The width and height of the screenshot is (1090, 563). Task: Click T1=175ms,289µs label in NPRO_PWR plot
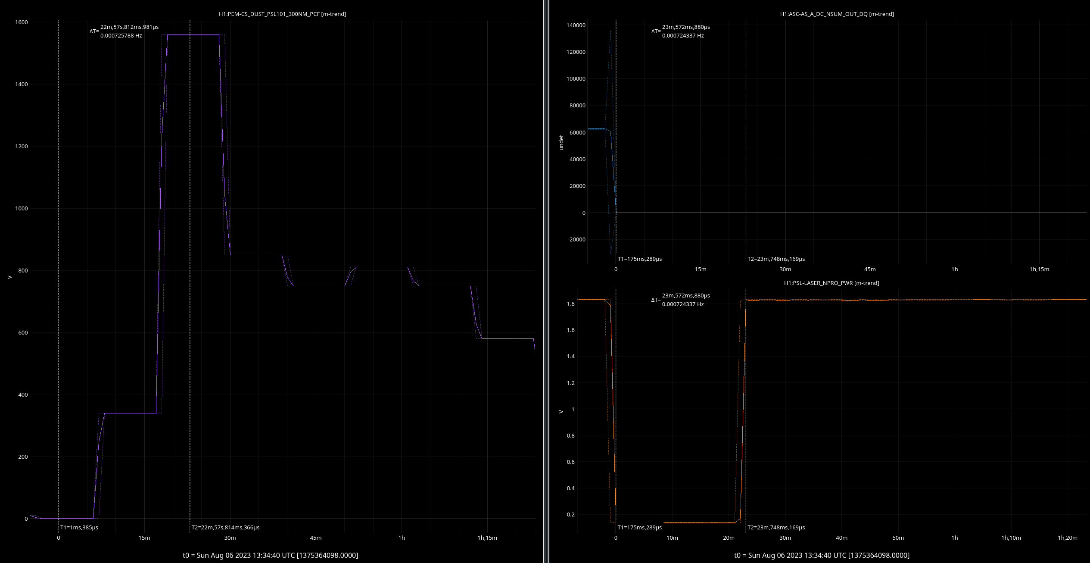pos(639,527)
